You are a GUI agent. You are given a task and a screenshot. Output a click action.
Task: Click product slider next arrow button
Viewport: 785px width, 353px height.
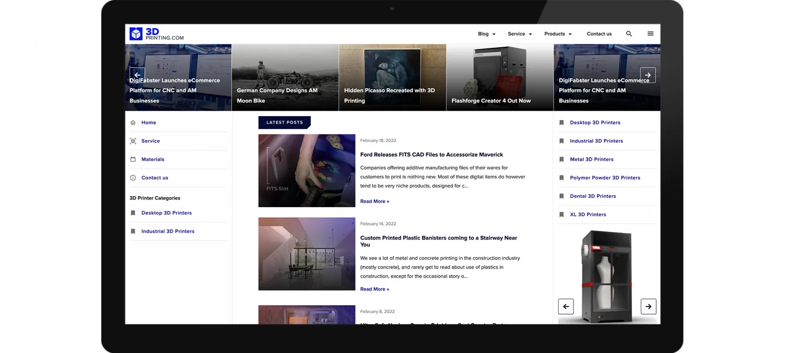(648, 306)
